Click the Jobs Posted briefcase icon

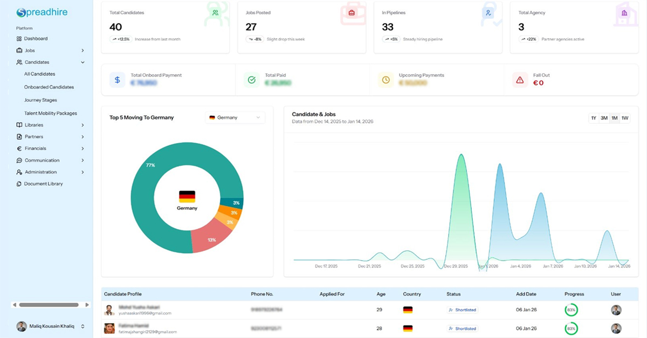pos(352,12)
